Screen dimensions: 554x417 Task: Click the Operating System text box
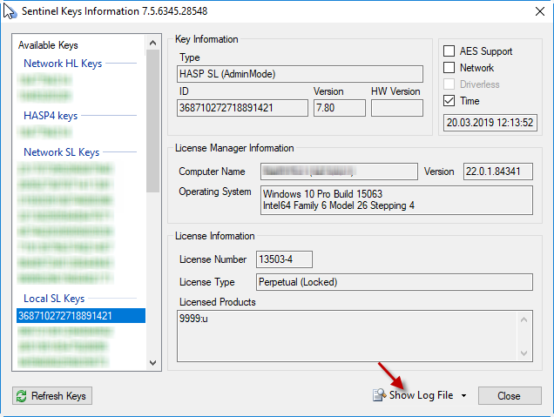pyautogui.click(x=396, y=200)
